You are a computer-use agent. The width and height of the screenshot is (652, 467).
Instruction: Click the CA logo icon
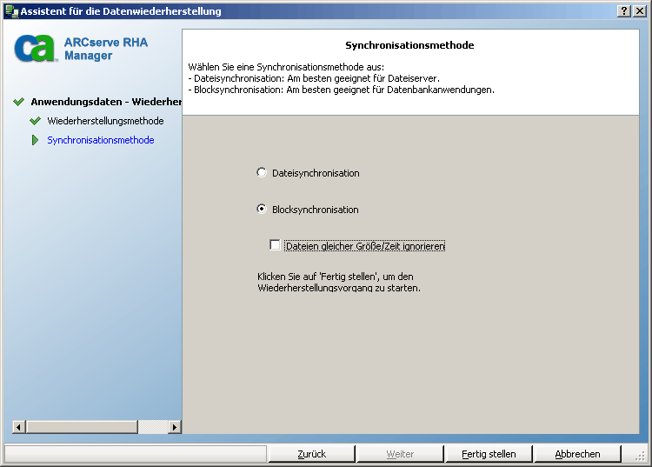(x=35, y=49)
